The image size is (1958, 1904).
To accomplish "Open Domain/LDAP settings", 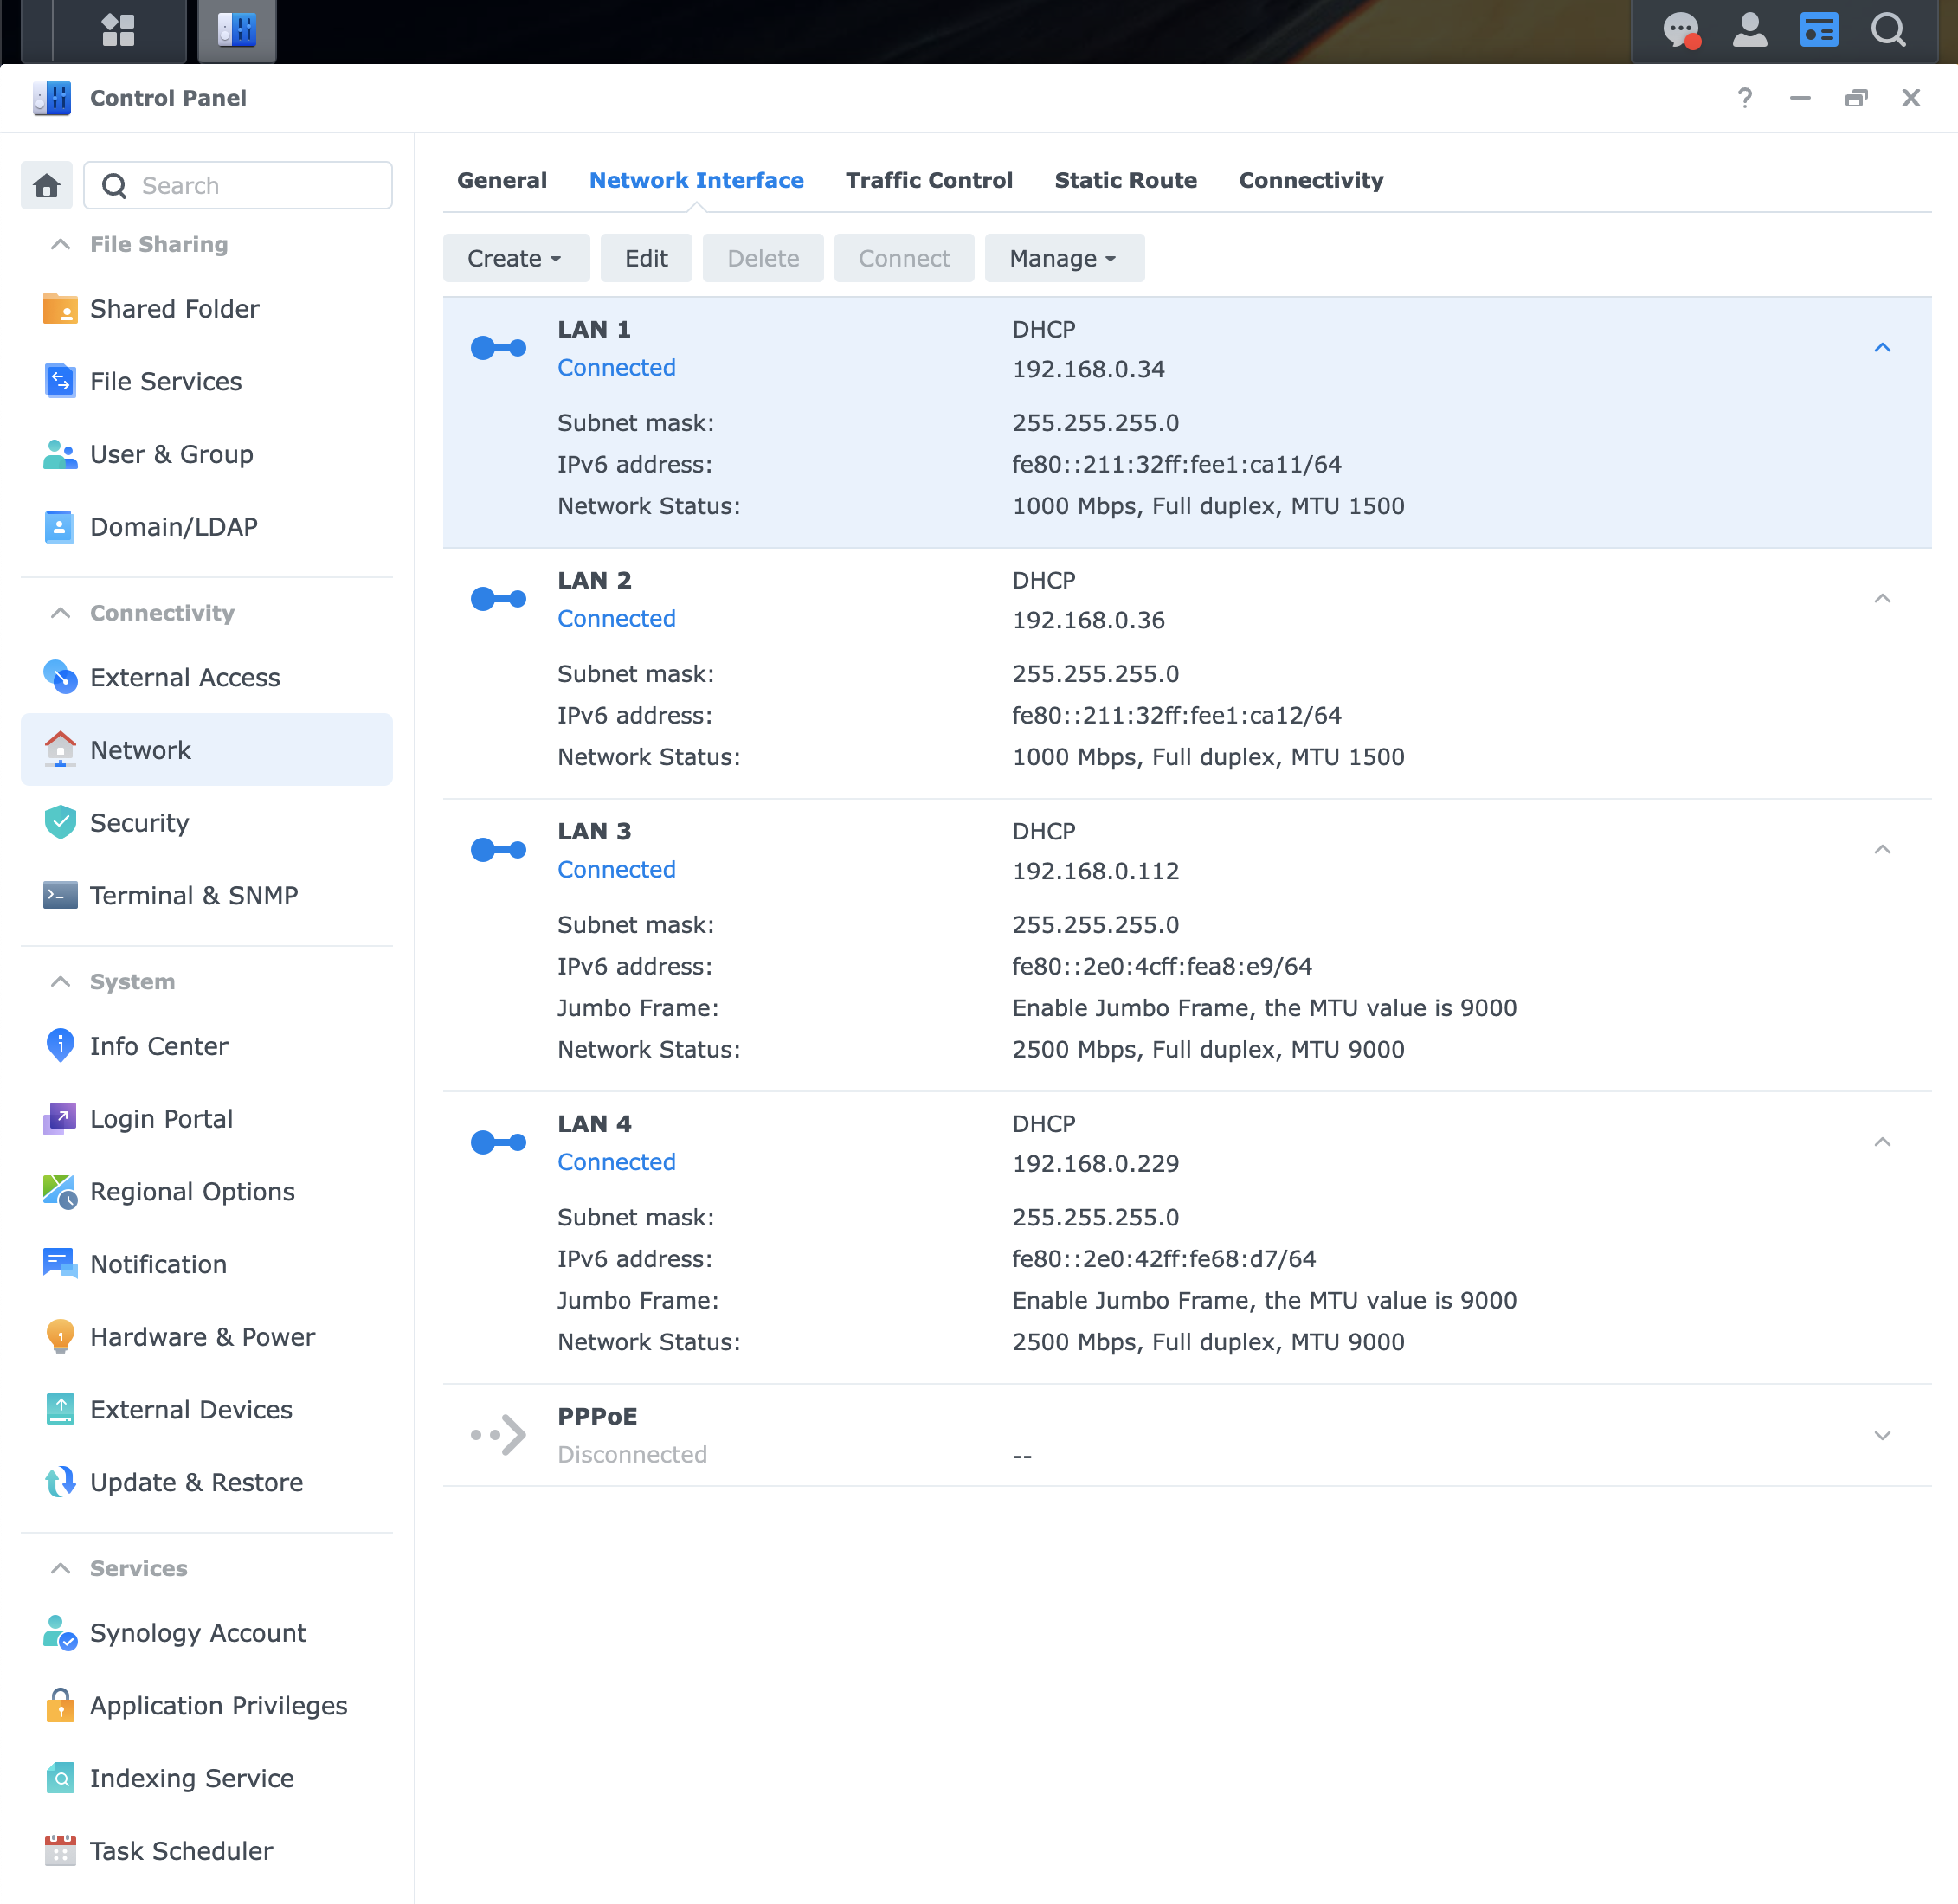I will [x=207, y=527].
